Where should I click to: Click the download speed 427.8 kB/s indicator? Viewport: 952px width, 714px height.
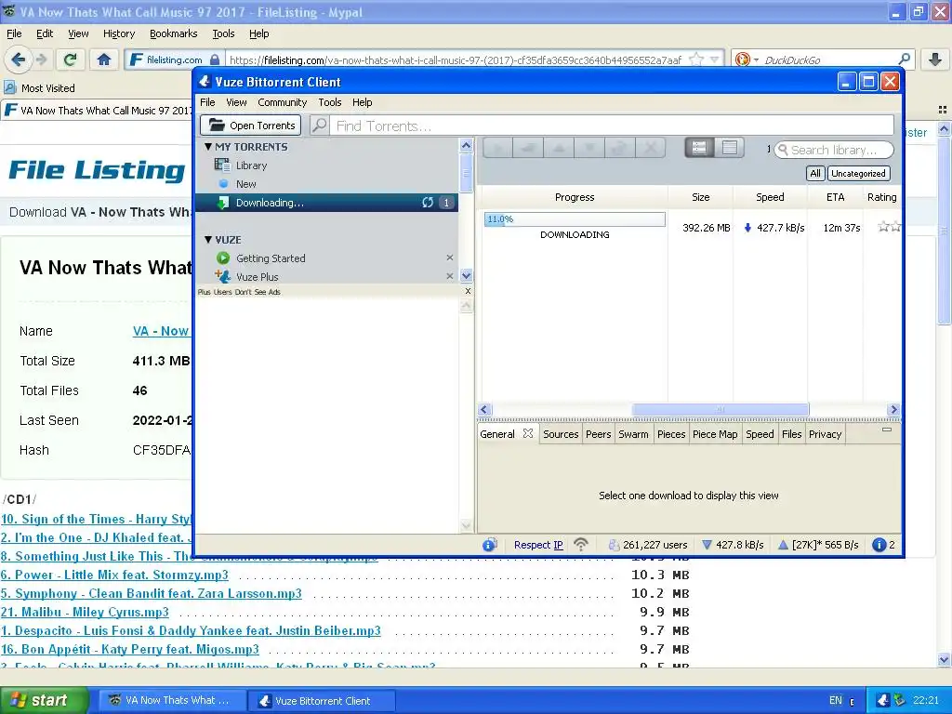click(x=733, y=545)
